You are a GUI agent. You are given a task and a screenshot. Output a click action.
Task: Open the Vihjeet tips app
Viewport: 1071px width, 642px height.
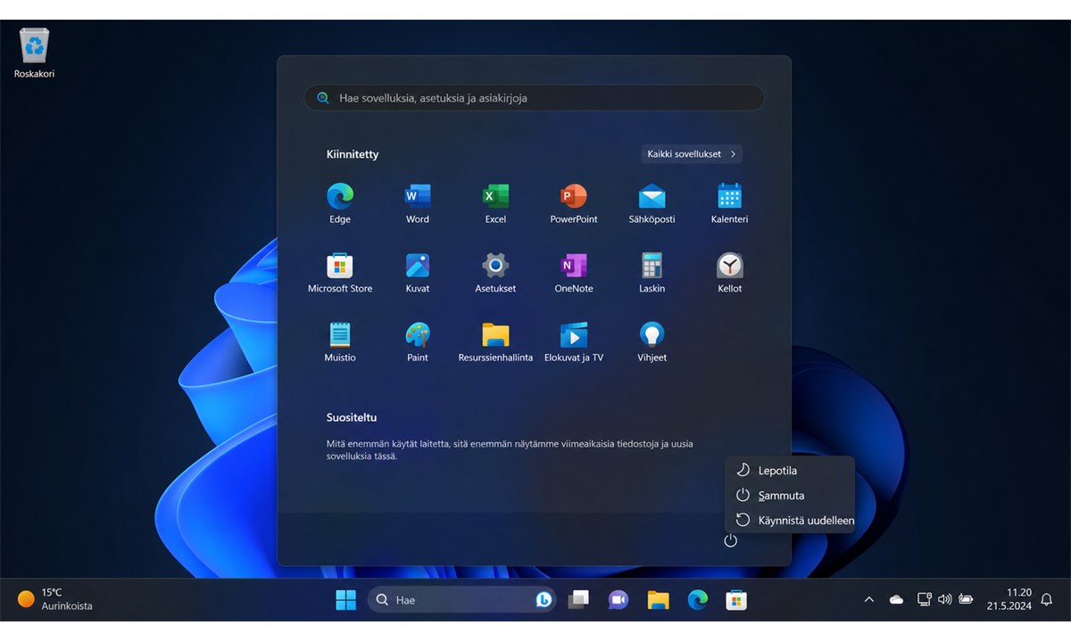[x=652, y=342]
